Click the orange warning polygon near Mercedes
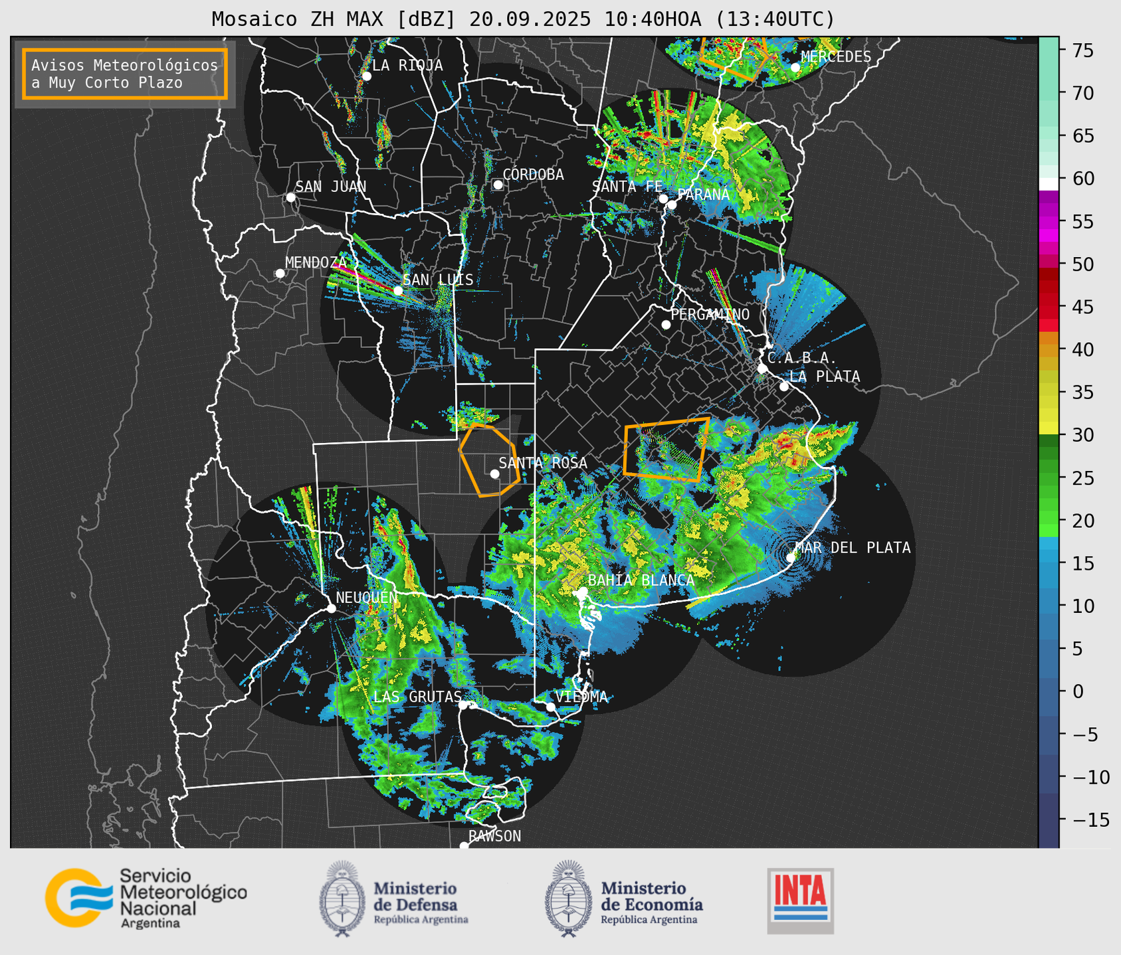Screen dimensions: 1121x955 [734, 58]
